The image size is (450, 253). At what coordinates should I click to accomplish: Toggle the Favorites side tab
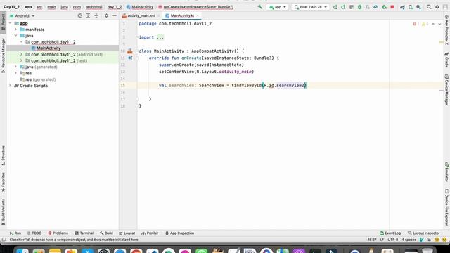point(3,182)
